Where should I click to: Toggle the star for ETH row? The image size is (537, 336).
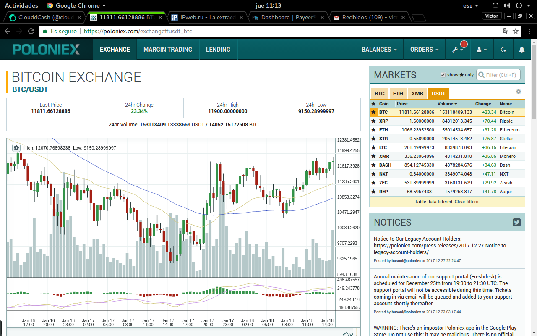tap(373, 130)
